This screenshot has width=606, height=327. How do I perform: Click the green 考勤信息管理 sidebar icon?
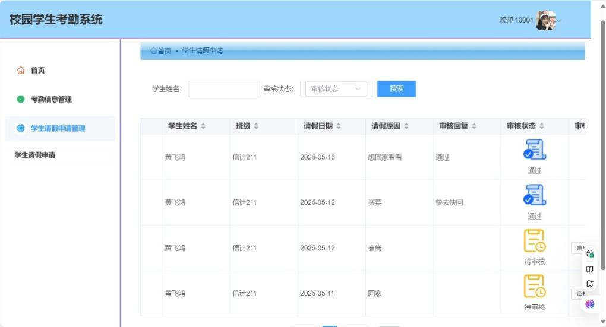point(21,99)
